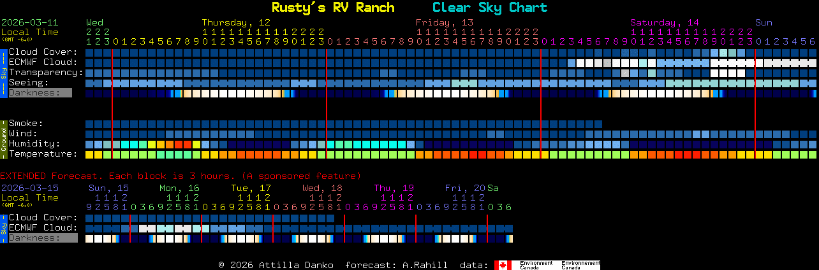Click extended forecast Local Time label

[29, 197]
